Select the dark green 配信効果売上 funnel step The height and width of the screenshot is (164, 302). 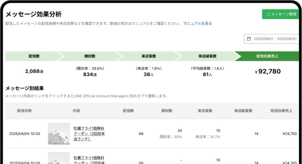pyautogui.click(x=267, y=56)
